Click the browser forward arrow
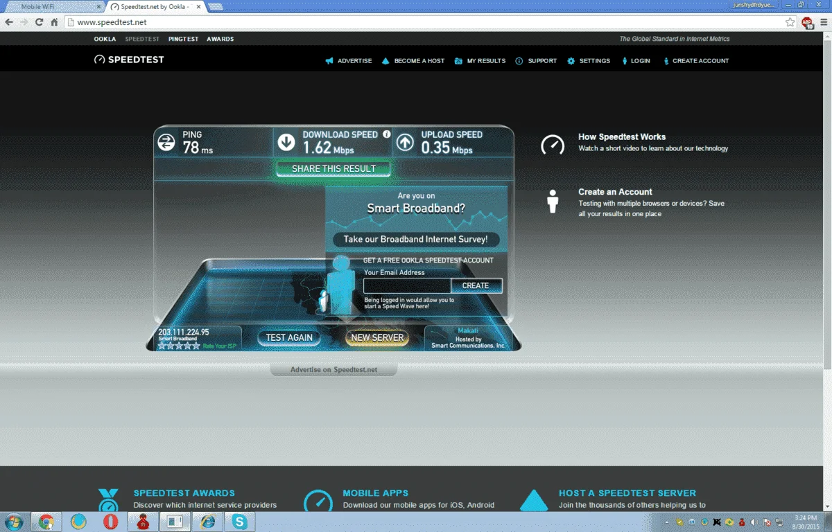Image resolution: width=832 pixels, height=532 pixels. coord(24,22)
